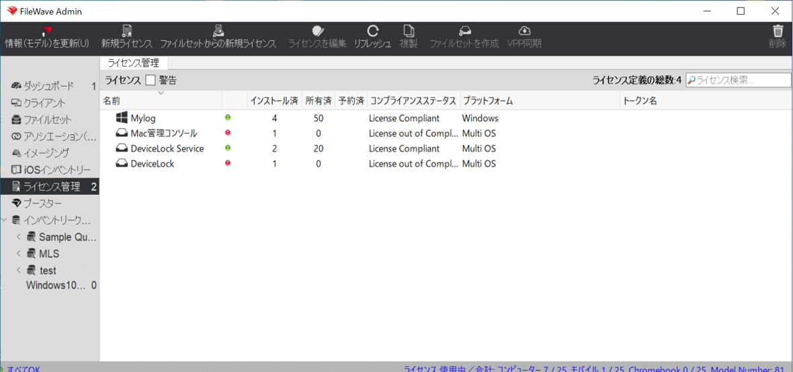Switch to the ライセンス管理 tab
793x372 pixels.
coord(134,63)
